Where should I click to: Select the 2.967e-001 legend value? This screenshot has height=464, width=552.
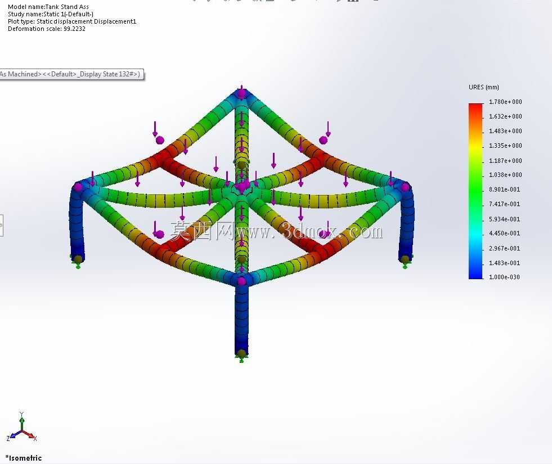coord(505,248)
